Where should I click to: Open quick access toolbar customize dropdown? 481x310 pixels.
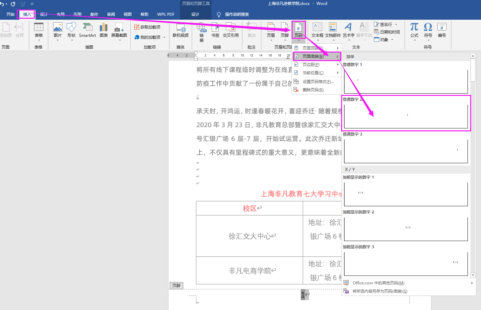click(x=32, y=4)
